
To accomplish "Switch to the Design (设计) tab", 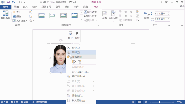I will (35, 7).
